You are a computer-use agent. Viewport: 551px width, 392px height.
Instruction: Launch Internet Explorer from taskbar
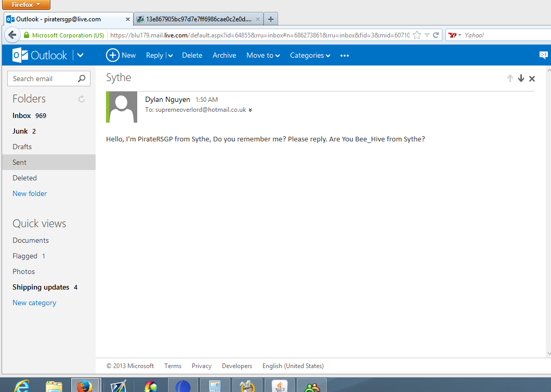coord(22,386)
